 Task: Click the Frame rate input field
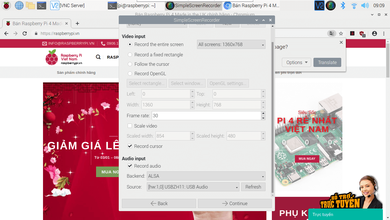(206, 116)
